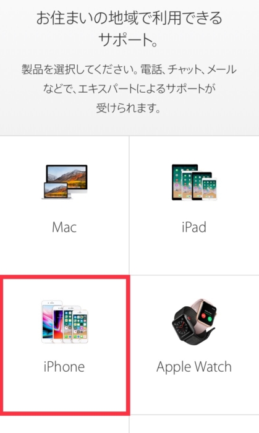Tap the largest iPhone with colorful wallpaper
This screenshot has width=259, height=433.
pyautogui.click(x=49, y=322)
